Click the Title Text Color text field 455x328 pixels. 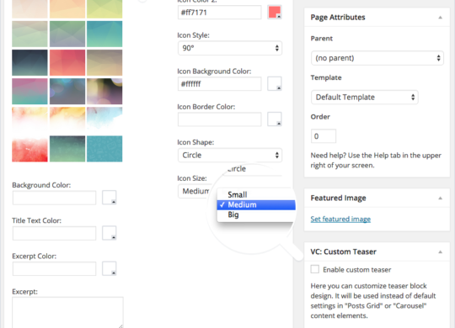(54, 233)
